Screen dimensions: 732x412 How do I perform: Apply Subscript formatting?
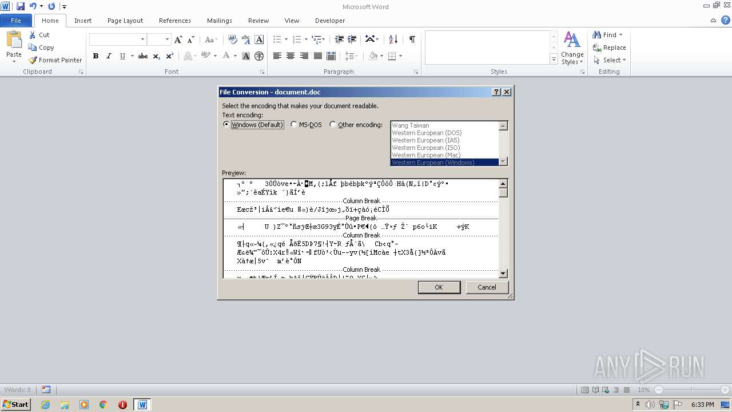[x=157, y=56]
